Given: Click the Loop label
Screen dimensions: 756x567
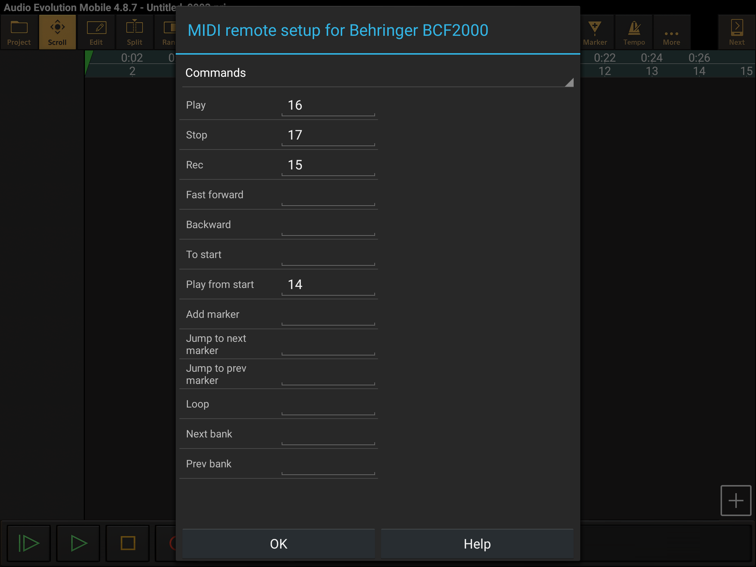Looking at the screenshot, I should tap(197, 404).
